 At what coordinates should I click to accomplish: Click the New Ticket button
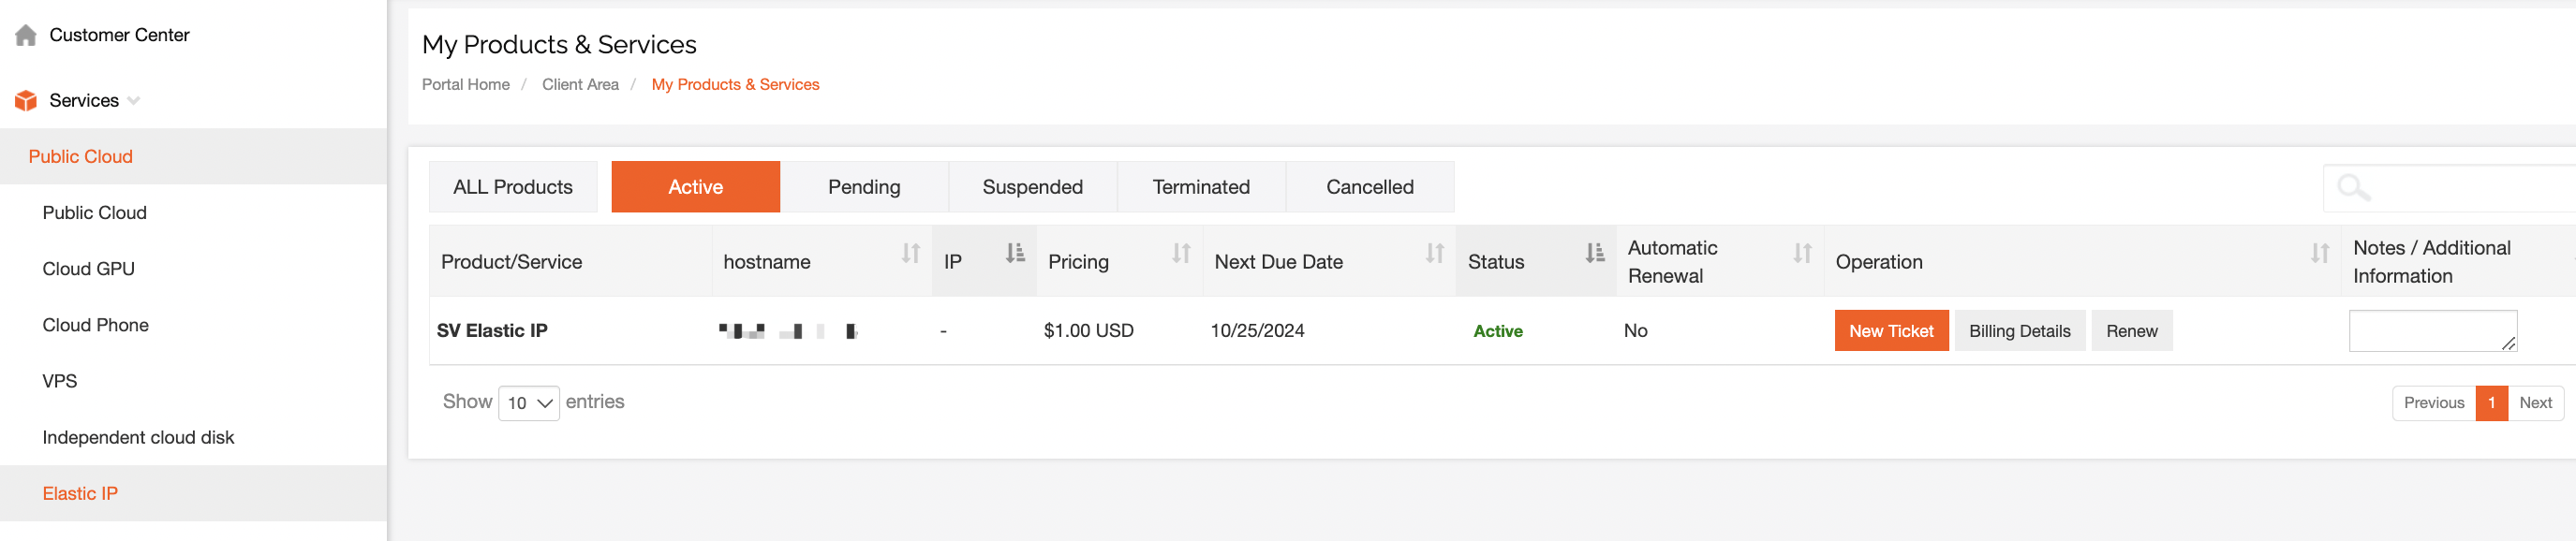pyautogui.click(x=1891, y=331)
